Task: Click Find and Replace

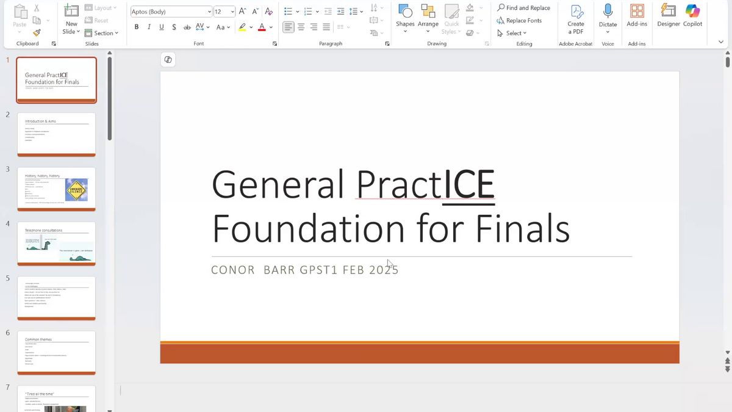Action: pos(523,8)
